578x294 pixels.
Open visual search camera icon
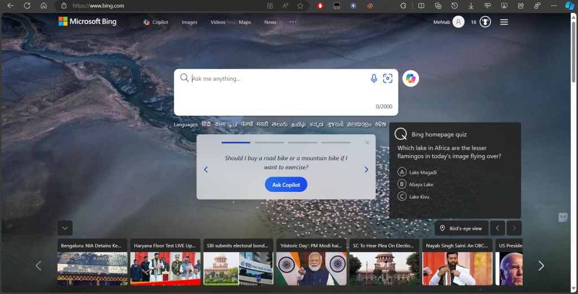click(388, 78)
